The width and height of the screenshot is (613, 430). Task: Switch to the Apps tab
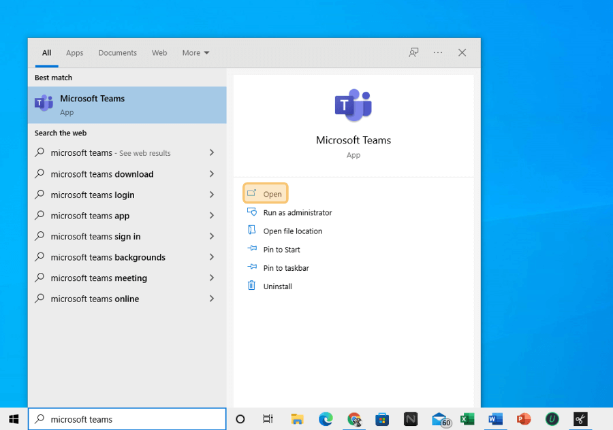tap(75, 52)
